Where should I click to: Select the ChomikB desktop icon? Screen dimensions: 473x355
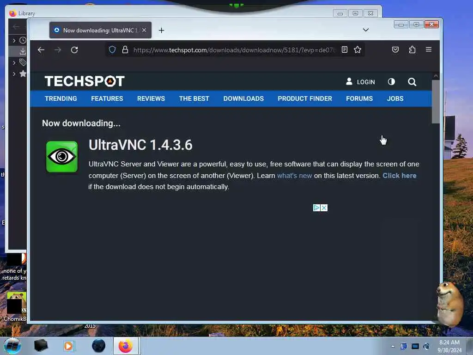tap(15, 306)
